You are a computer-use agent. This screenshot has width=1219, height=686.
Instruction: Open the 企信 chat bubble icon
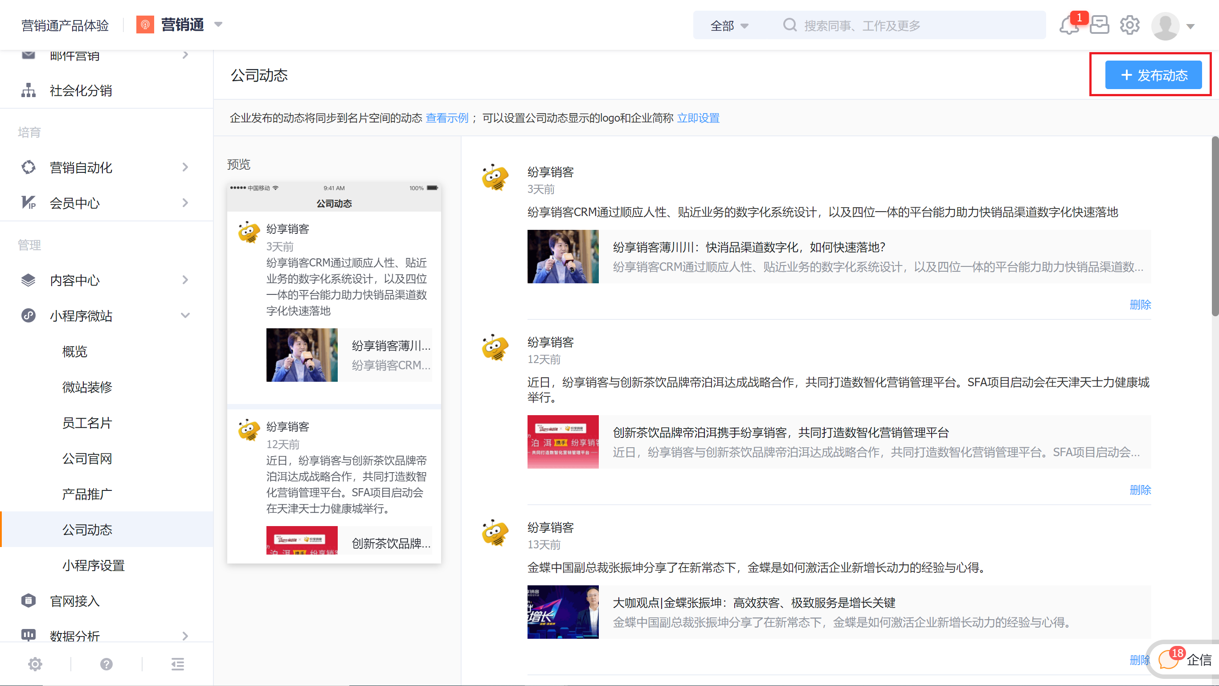pyautogui.click(x=1169, y=659)
